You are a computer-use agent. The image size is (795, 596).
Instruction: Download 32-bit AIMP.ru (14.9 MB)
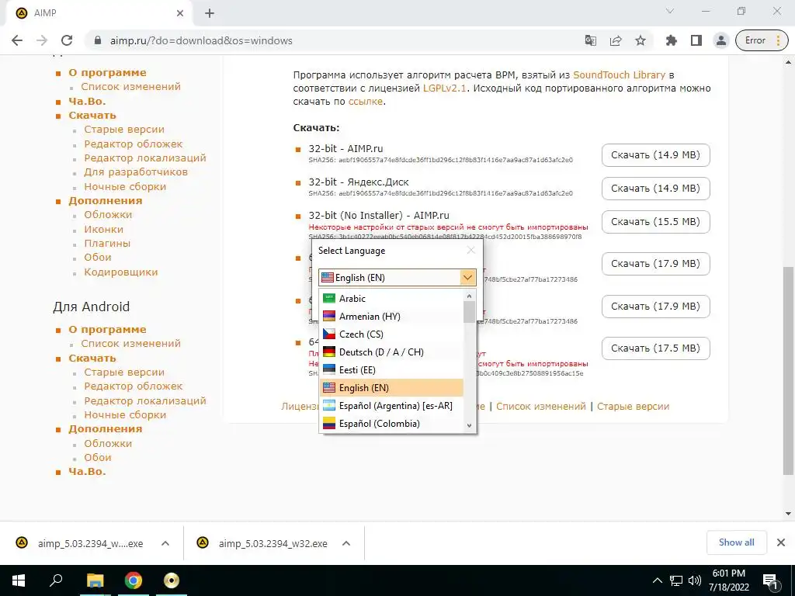point(655,155)
